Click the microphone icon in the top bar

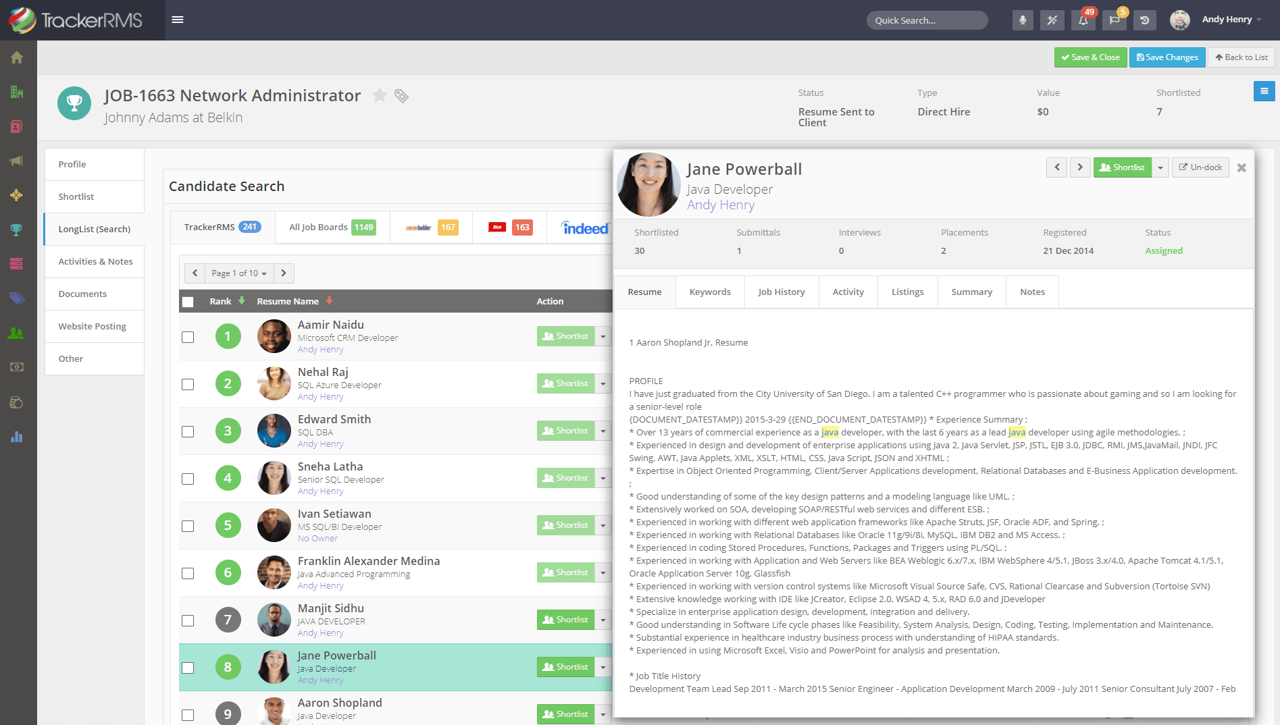tap(1022, 20)
